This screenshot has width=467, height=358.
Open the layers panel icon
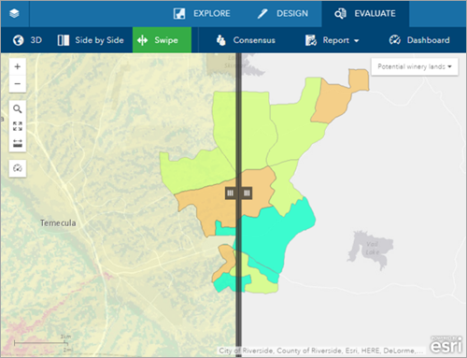tap(14, 13)
